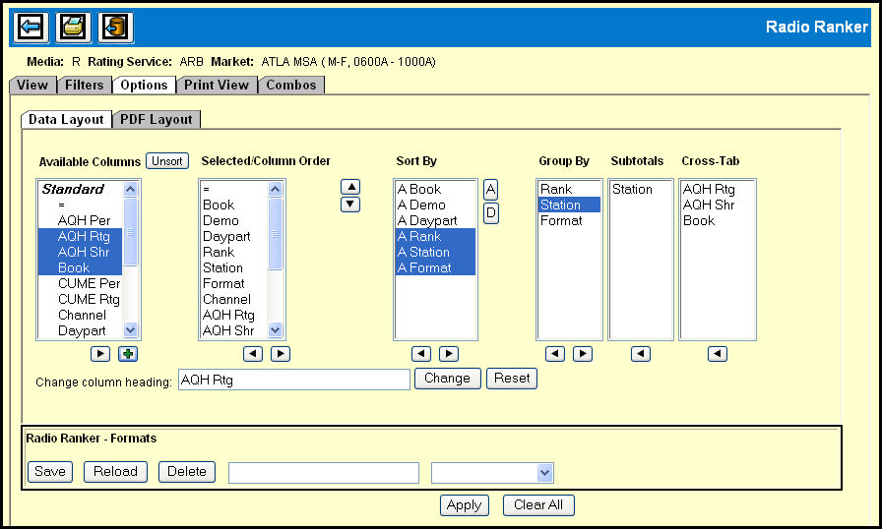
Task: Select the Data Layout sub-tab
Action: (66, 119)
